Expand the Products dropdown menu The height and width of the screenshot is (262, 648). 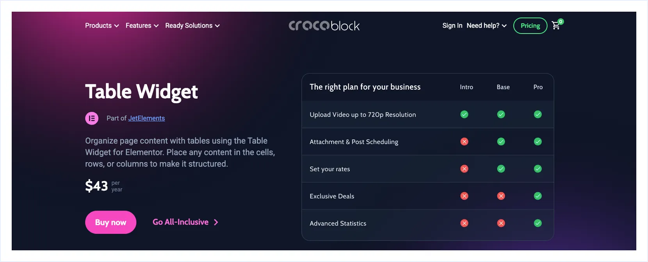[x=102, y=26]
